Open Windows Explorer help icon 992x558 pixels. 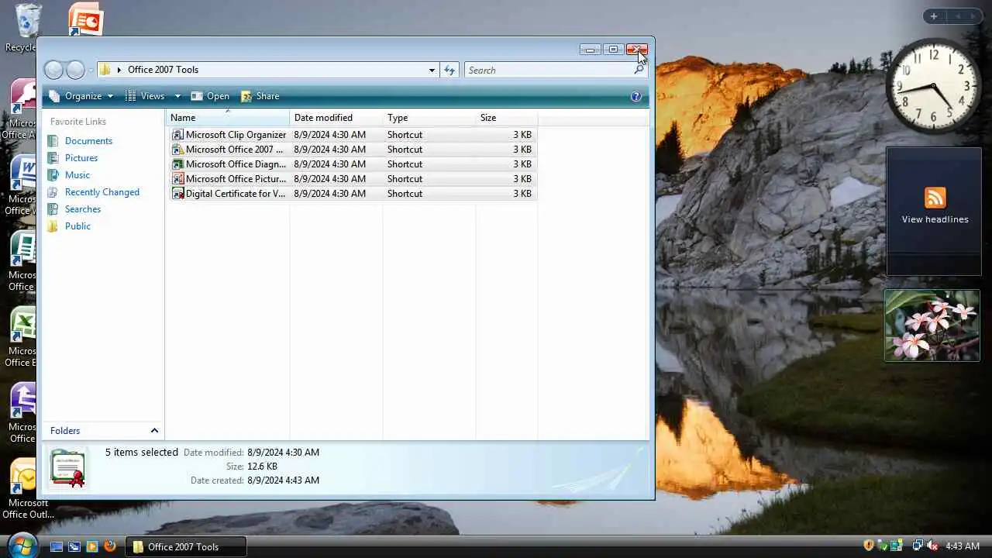(x=636, y=96)
